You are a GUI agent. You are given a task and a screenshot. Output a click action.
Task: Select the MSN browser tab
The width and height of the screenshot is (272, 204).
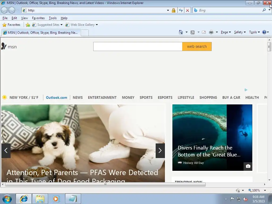point(41,33)
